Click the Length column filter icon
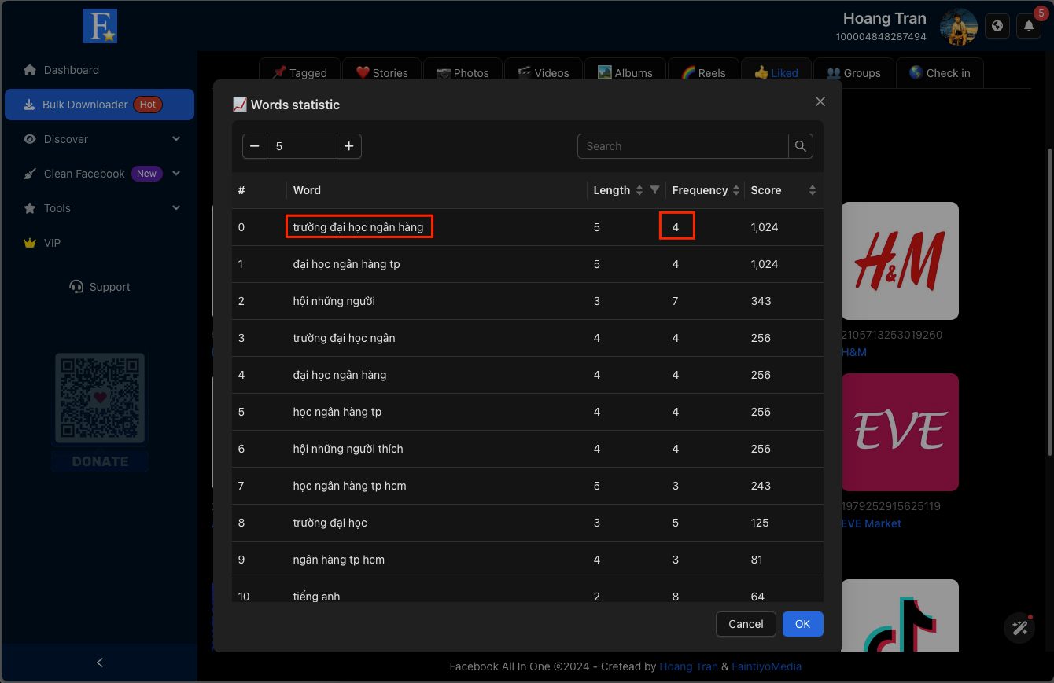The height and width of the screenshot is (683, 1054). coord(654,190)
